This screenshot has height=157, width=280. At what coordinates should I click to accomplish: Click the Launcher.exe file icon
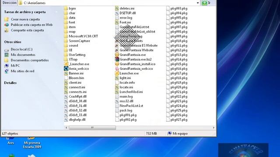point(117,73)
